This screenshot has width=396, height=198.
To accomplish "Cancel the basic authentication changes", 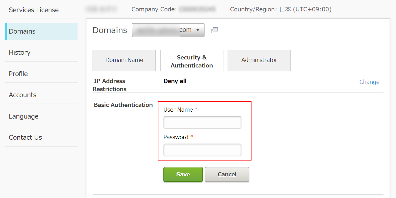I will point(227,174).
